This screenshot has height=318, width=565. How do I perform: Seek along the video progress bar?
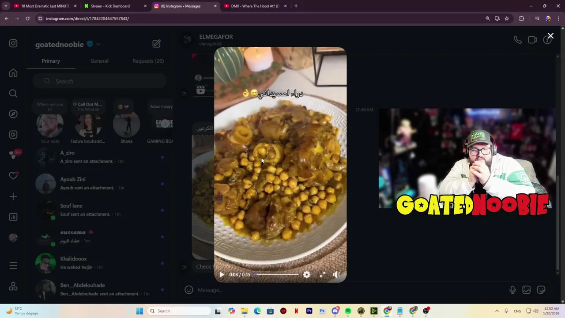click(277, 275)
